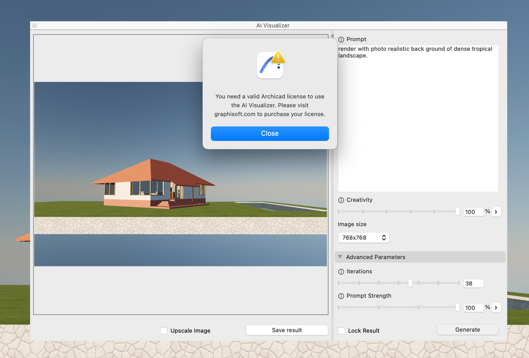Open the arrow button beside Prompt Strength percent
The image size is (529, 358).
click(x=496, y=308)
